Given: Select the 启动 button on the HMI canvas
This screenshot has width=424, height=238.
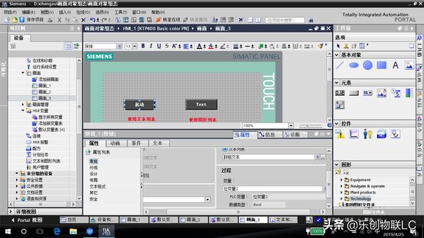Looking at the screenshot, I should click(140, 104).
